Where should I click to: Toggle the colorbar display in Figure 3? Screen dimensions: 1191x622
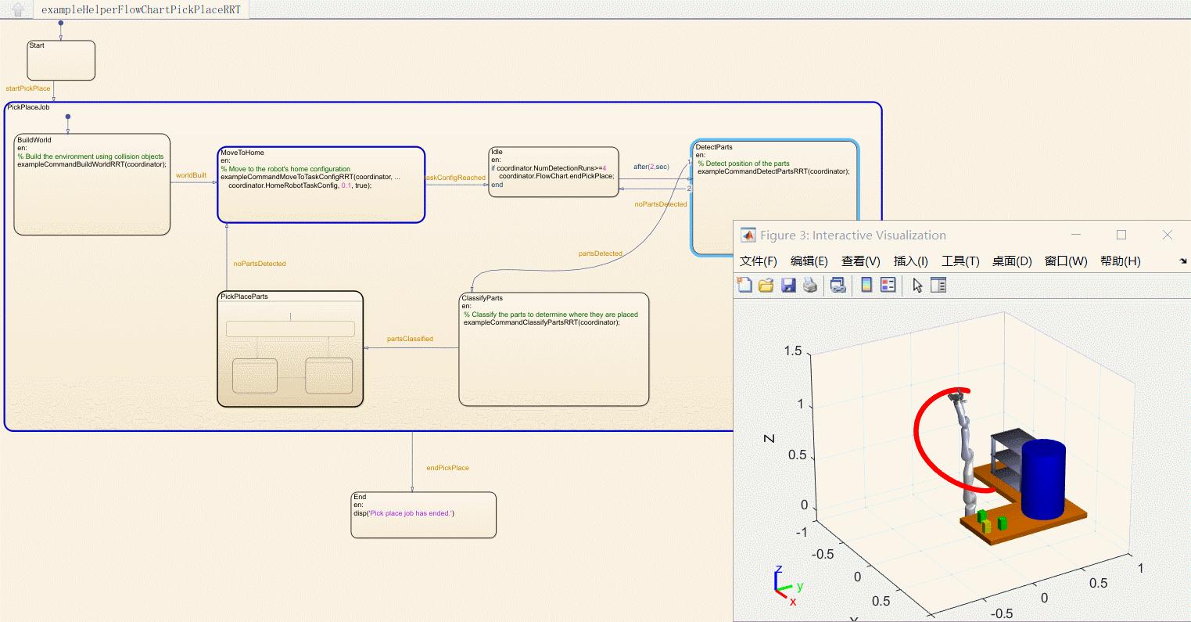click(866, 284)
